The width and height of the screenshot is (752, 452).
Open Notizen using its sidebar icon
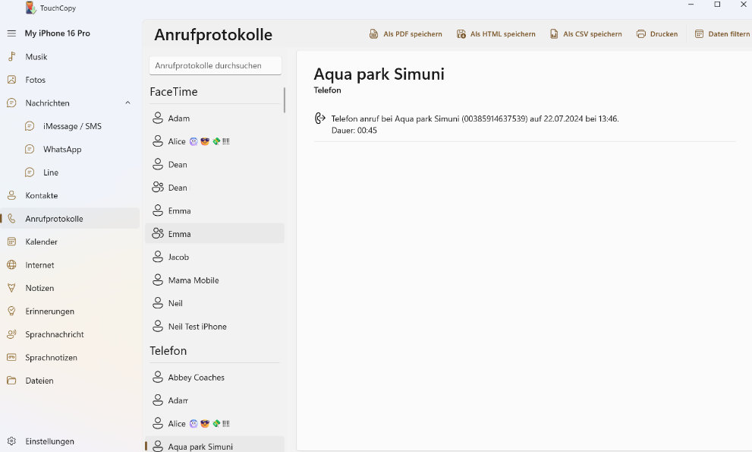11,288
